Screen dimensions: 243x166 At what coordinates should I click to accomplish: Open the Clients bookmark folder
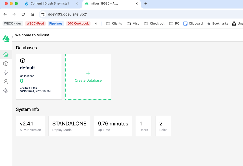click(x=114, y=24)
